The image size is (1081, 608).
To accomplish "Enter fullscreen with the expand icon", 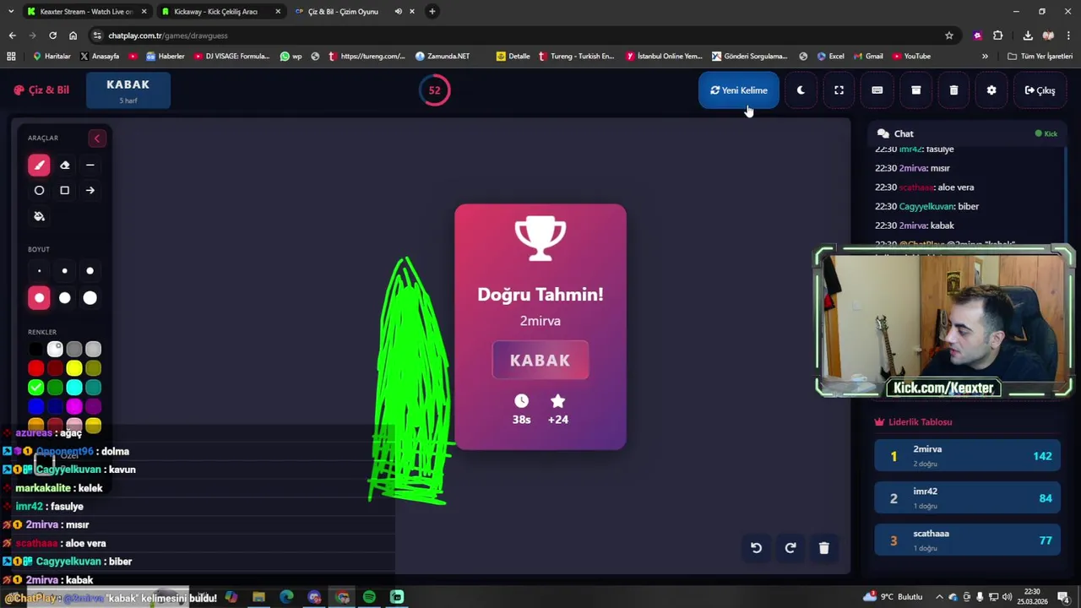I will 839,90.
